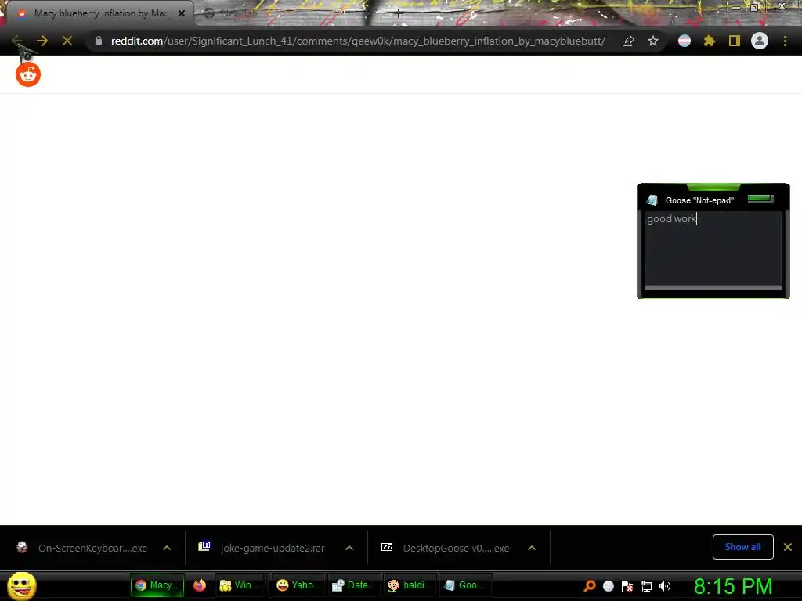
Task: Click the orange magnifier tray icon
Action: coord(590,586)
